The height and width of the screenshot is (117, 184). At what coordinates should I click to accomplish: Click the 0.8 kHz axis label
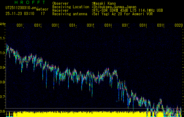coord(3,82)
